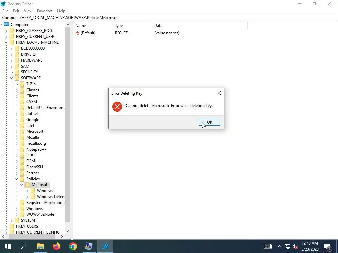Expand HKEY_CLASSES_ROOT node
Viewport: 338px width, 253px height.
point(6,31)
